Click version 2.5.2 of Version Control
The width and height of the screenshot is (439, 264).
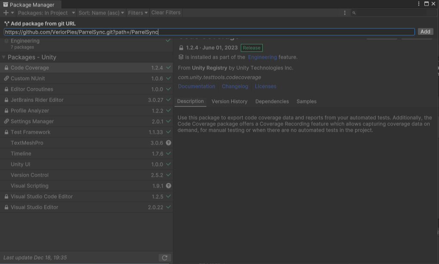point(157,175)
